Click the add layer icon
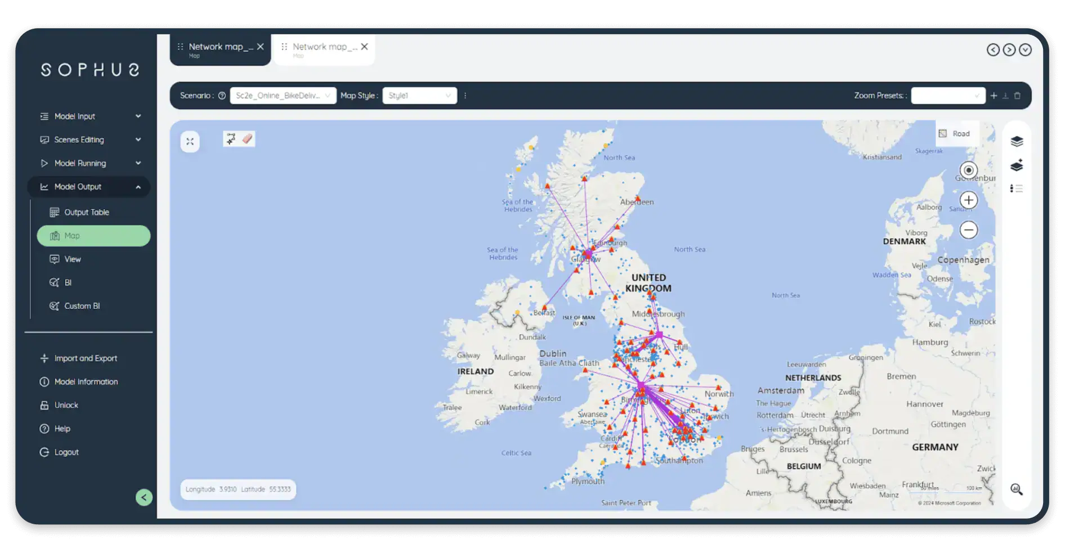The width and height of the screenshot is (1065, 553). (x=1017, y=165)
